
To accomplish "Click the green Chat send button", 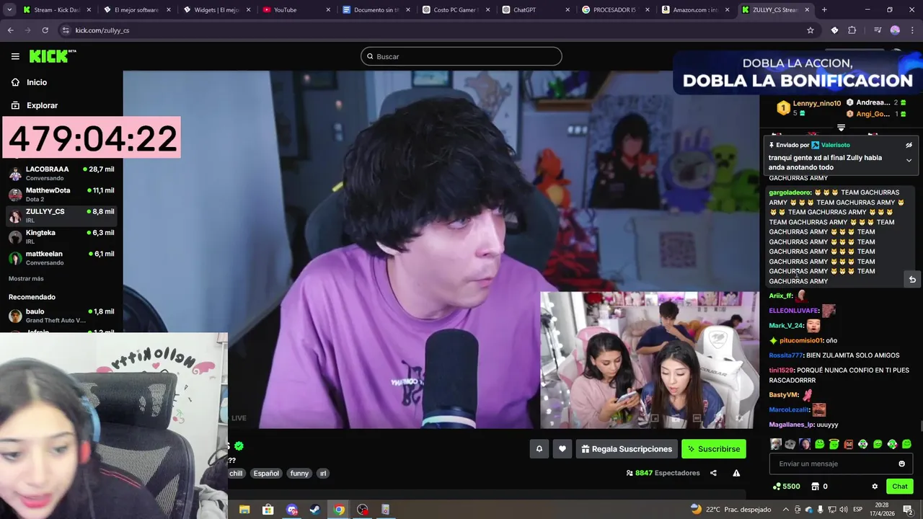I will point(900,487).
